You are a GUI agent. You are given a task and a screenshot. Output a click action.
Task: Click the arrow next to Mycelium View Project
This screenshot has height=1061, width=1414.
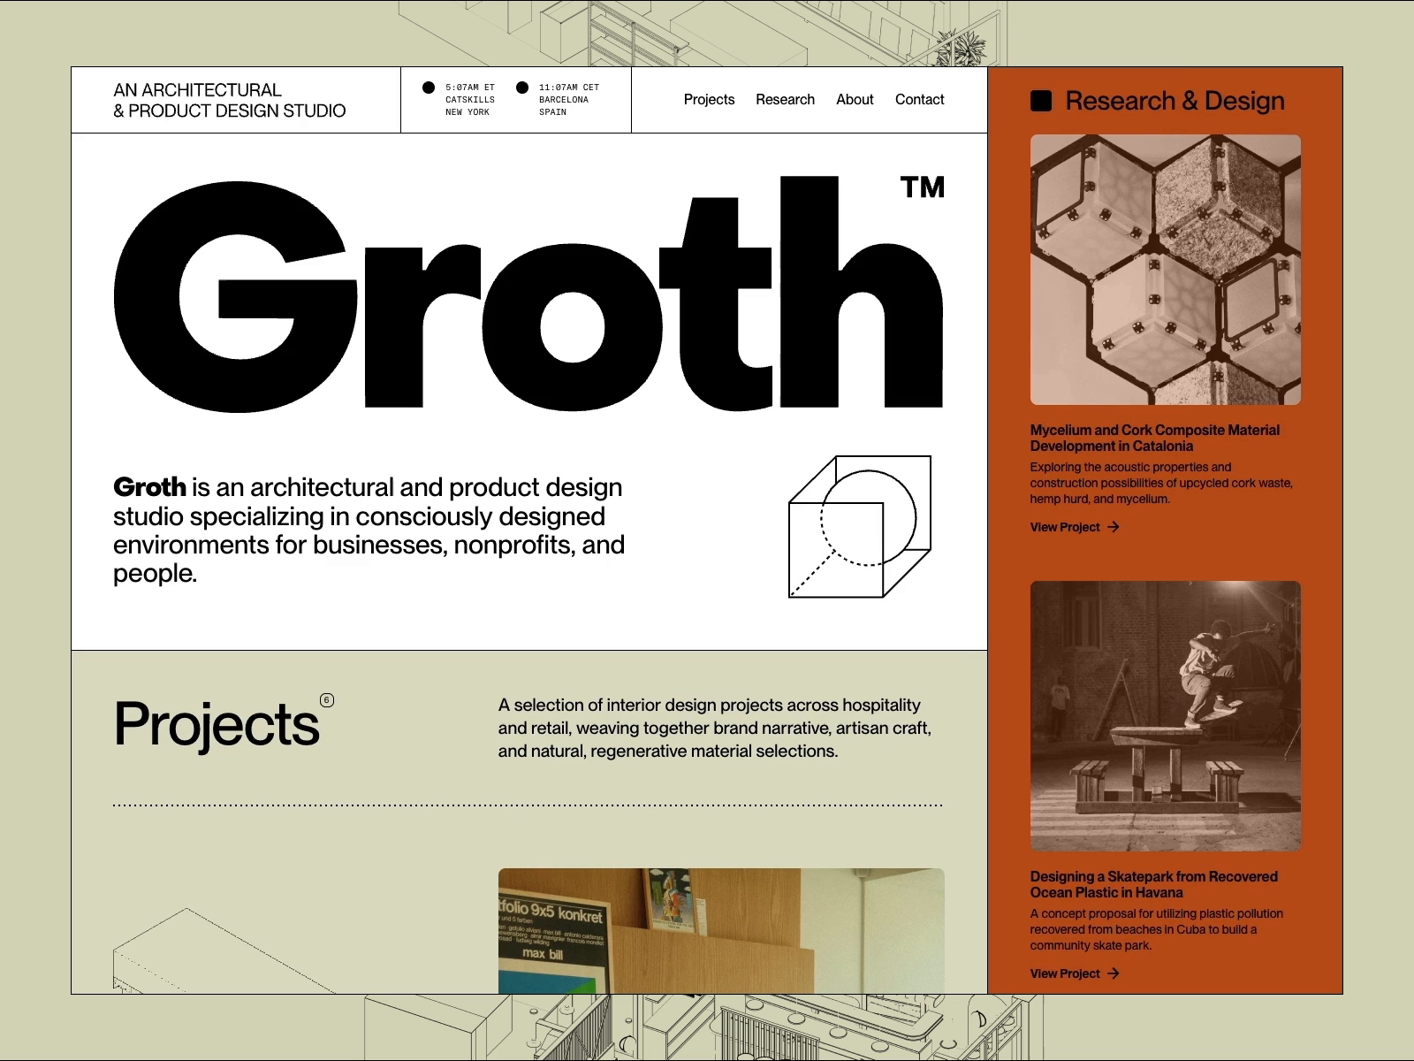point(1114,527)
